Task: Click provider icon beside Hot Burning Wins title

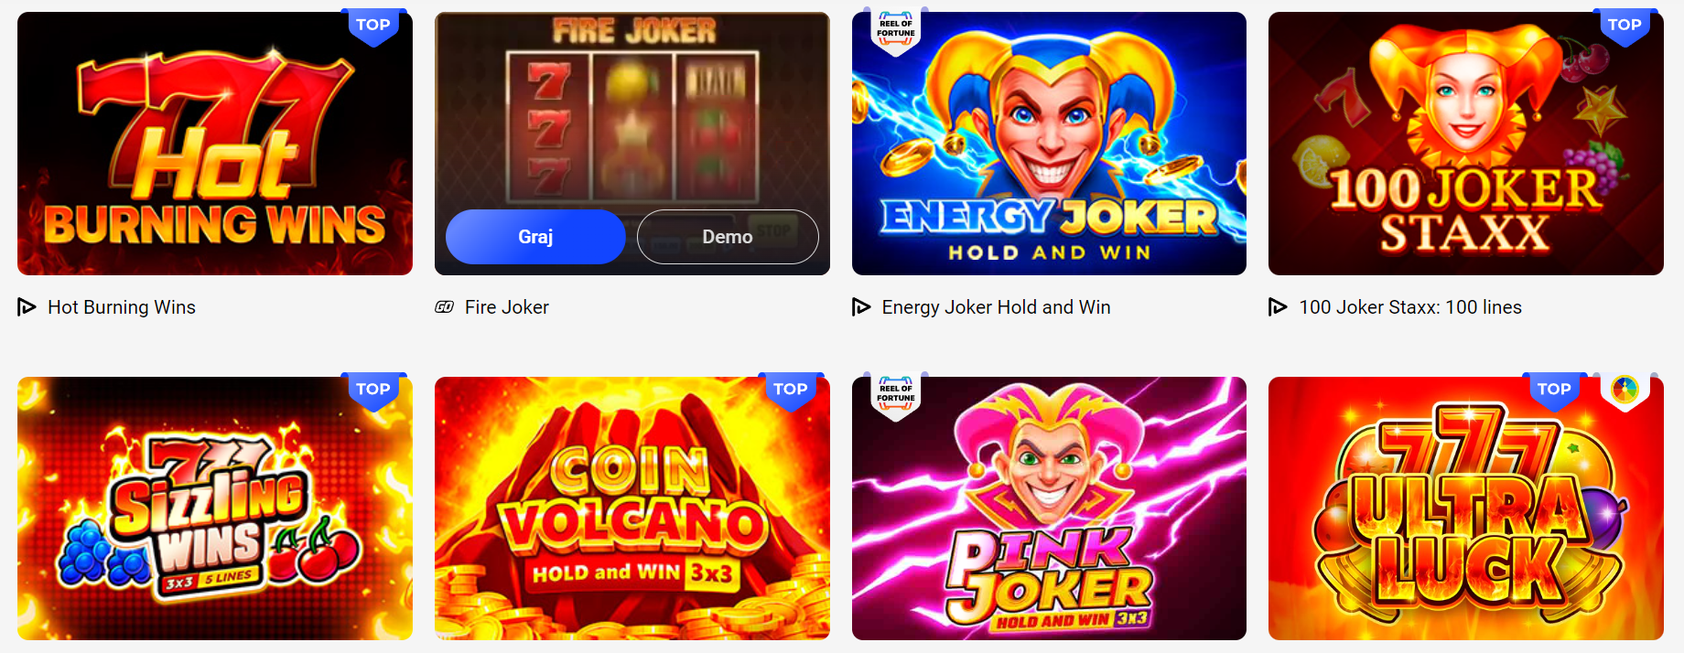Action: click(27, 307)
